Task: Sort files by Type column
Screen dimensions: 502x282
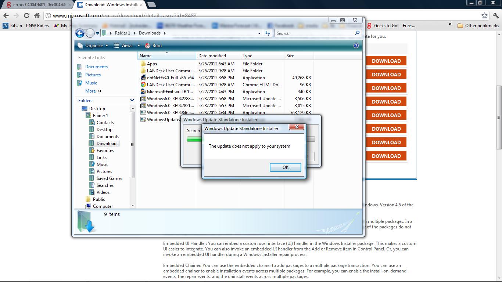Action: point(262,56)
